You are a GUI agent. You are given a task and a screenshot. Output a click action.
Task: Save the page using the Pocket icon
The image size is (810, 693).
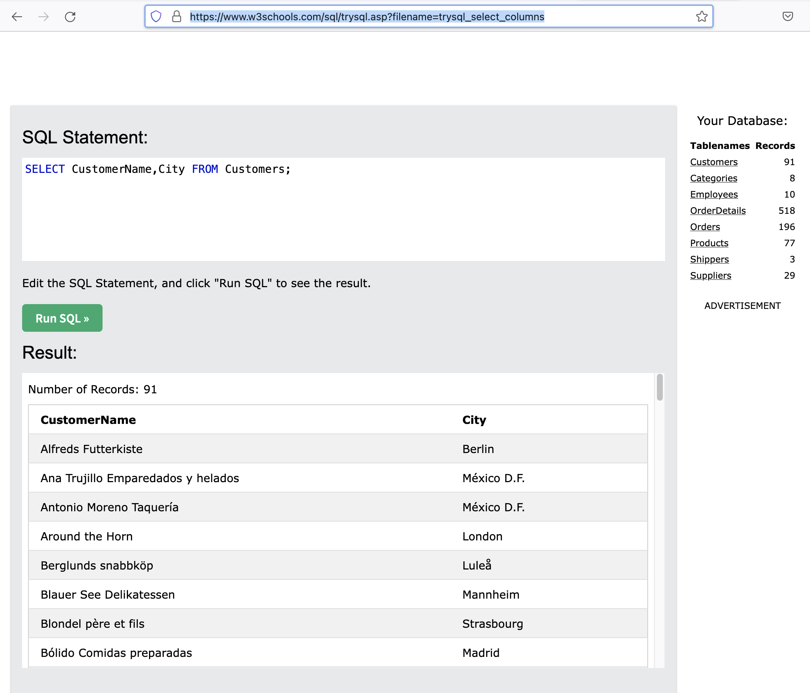tap(787, 17)
